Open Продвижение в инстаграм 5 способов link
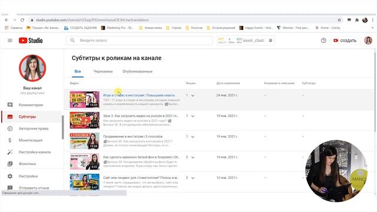Viewport: 377px width, 212px height. coord(133,137)
